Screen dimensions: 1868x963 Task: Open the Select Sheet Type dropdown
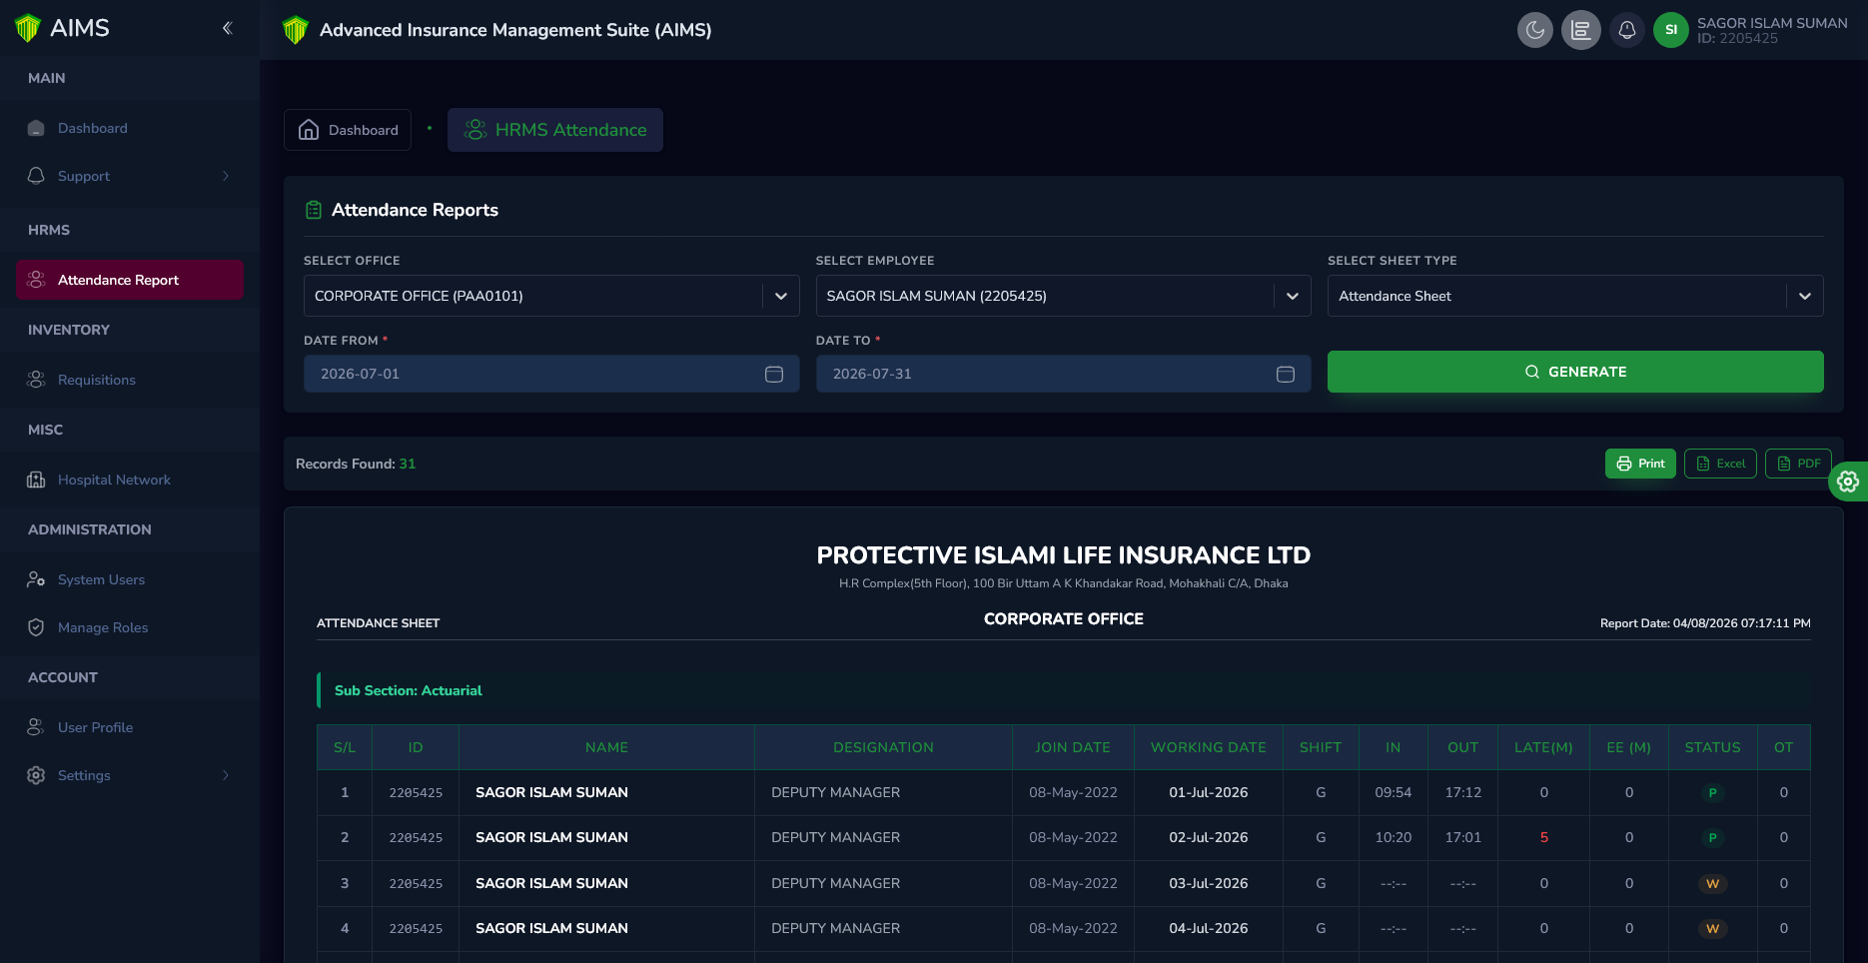click(x=1575, y=296)
